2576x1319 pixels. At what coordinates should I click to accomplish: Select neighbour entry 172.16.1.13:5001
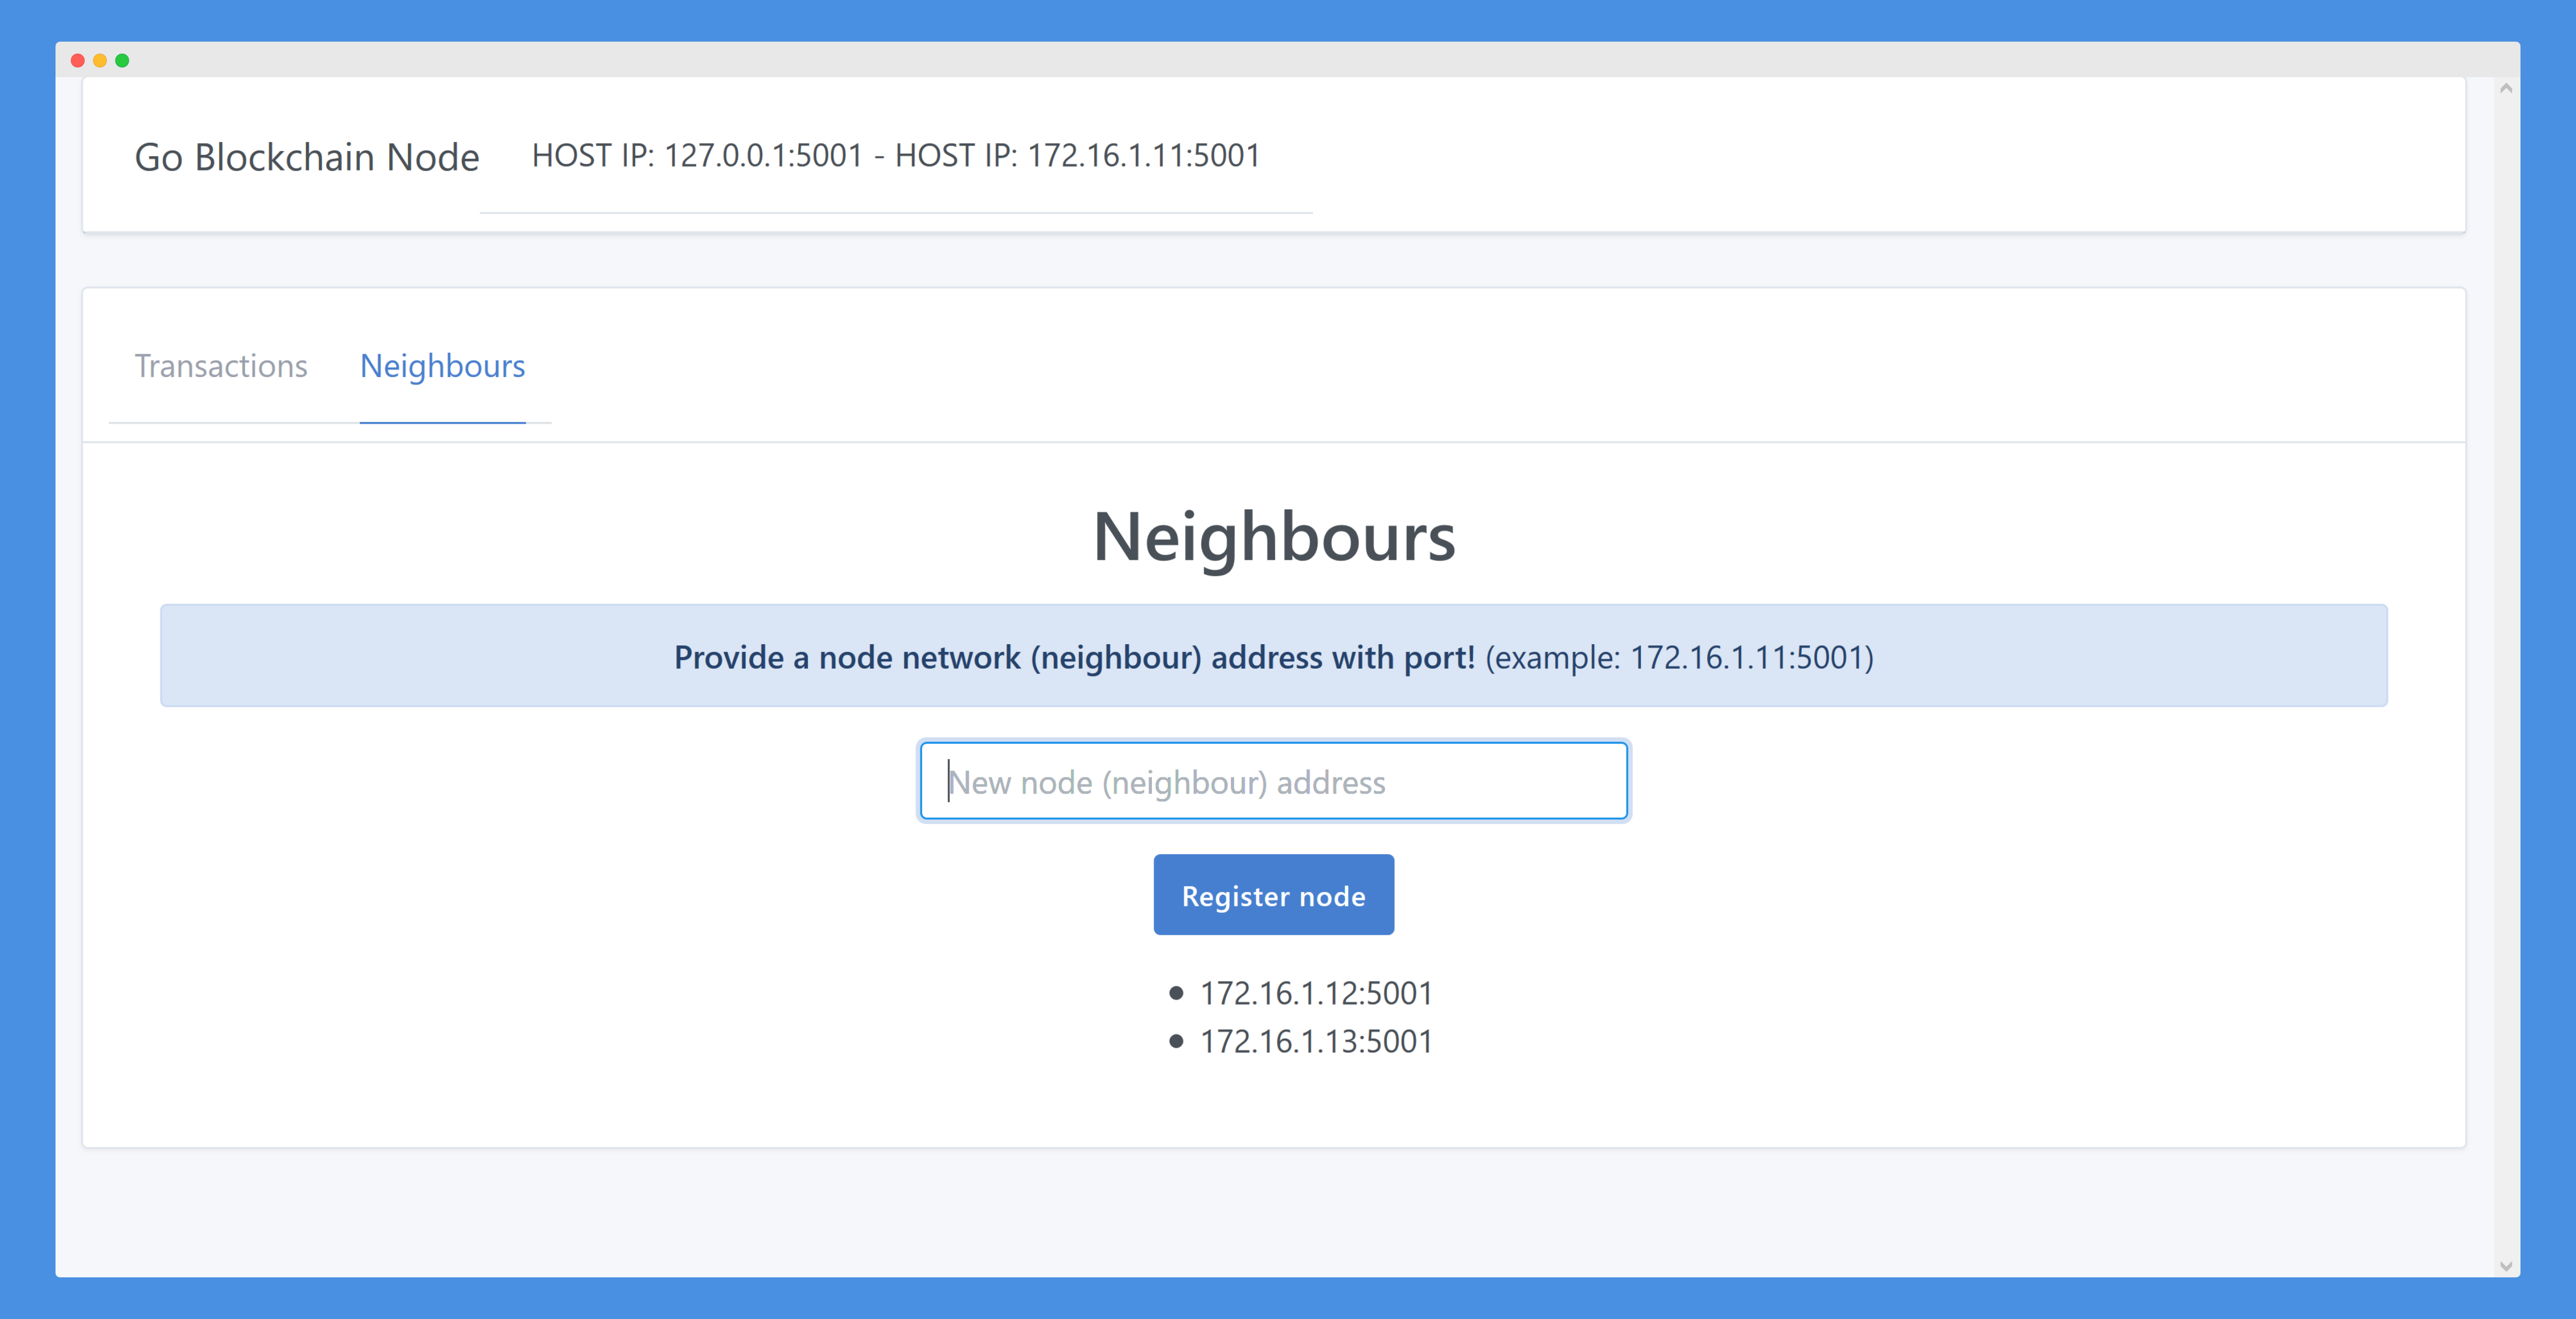click(1316, 1041)
